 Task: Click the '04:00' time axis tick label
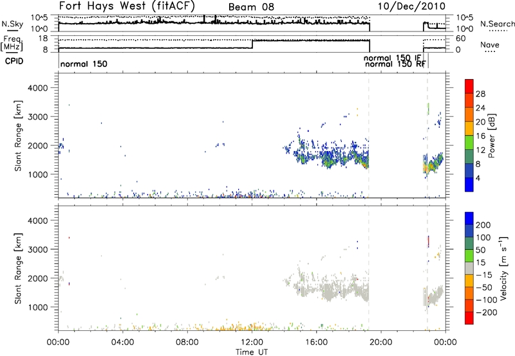[x=123, y=343]
